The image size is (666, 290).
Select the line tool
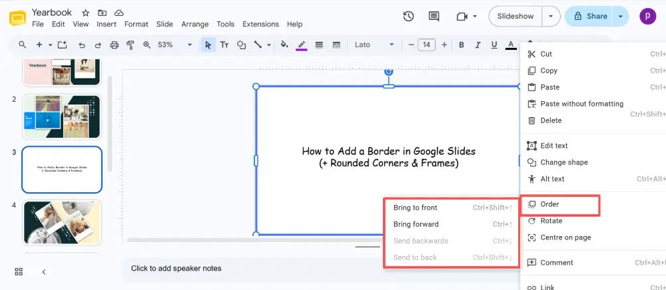(x=258, y=45)
